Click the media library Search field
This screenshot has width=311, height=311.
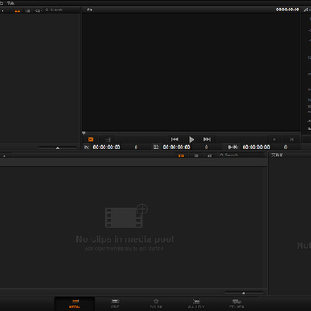(62, 10)
